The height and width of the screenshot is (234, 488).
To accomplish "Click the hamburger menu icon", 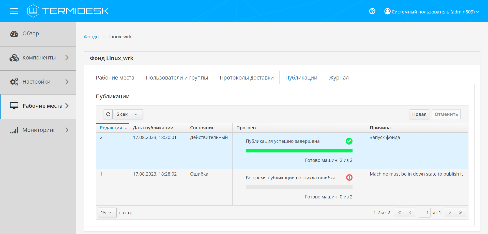I will (14, 11).
